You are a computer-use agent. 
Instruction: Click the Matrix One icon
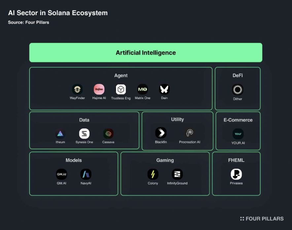click(x=142, y=89)
